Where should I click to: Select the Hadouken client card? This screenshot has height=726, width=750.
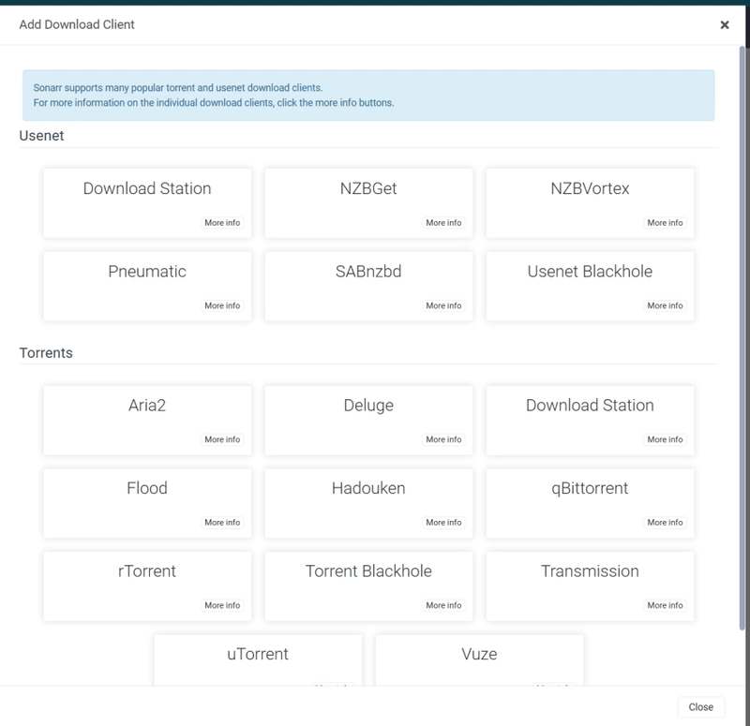368,503
